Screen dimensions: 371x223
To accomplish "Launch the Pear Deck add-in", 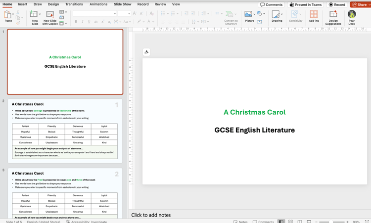I will (x=352, y=15).
